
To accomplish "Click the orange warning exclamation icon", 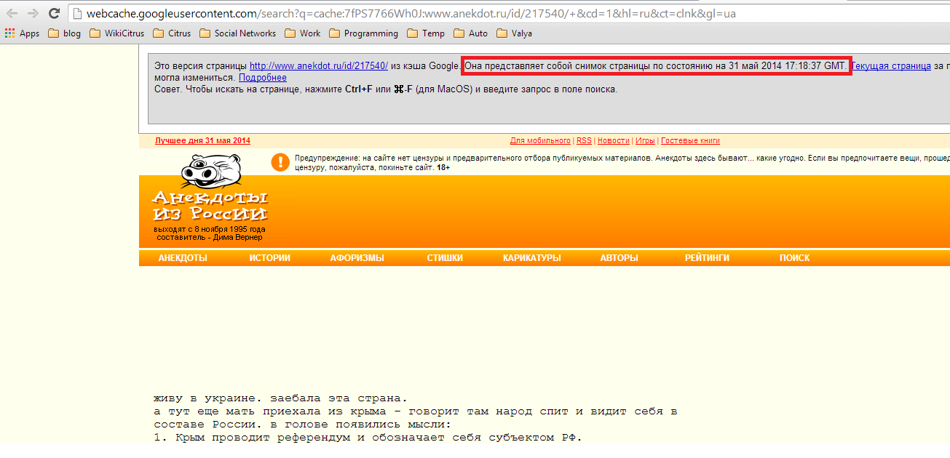I will [x=280, y=162].
